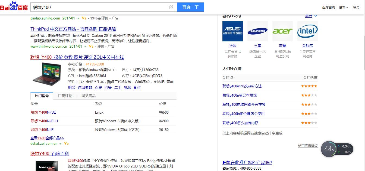This screenshot has height=171, width=365.
Task: Click V3 badge next to detail.zol.com.cn
Action: [66, 144]
